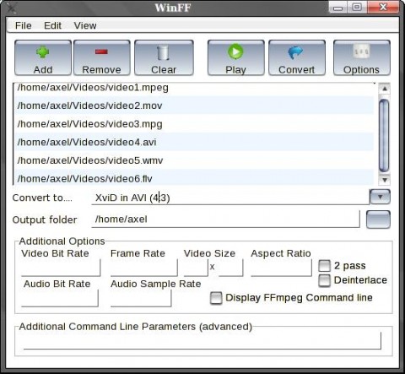
Task: Click the browse button beside Output folder
Action: pos(378,220)
